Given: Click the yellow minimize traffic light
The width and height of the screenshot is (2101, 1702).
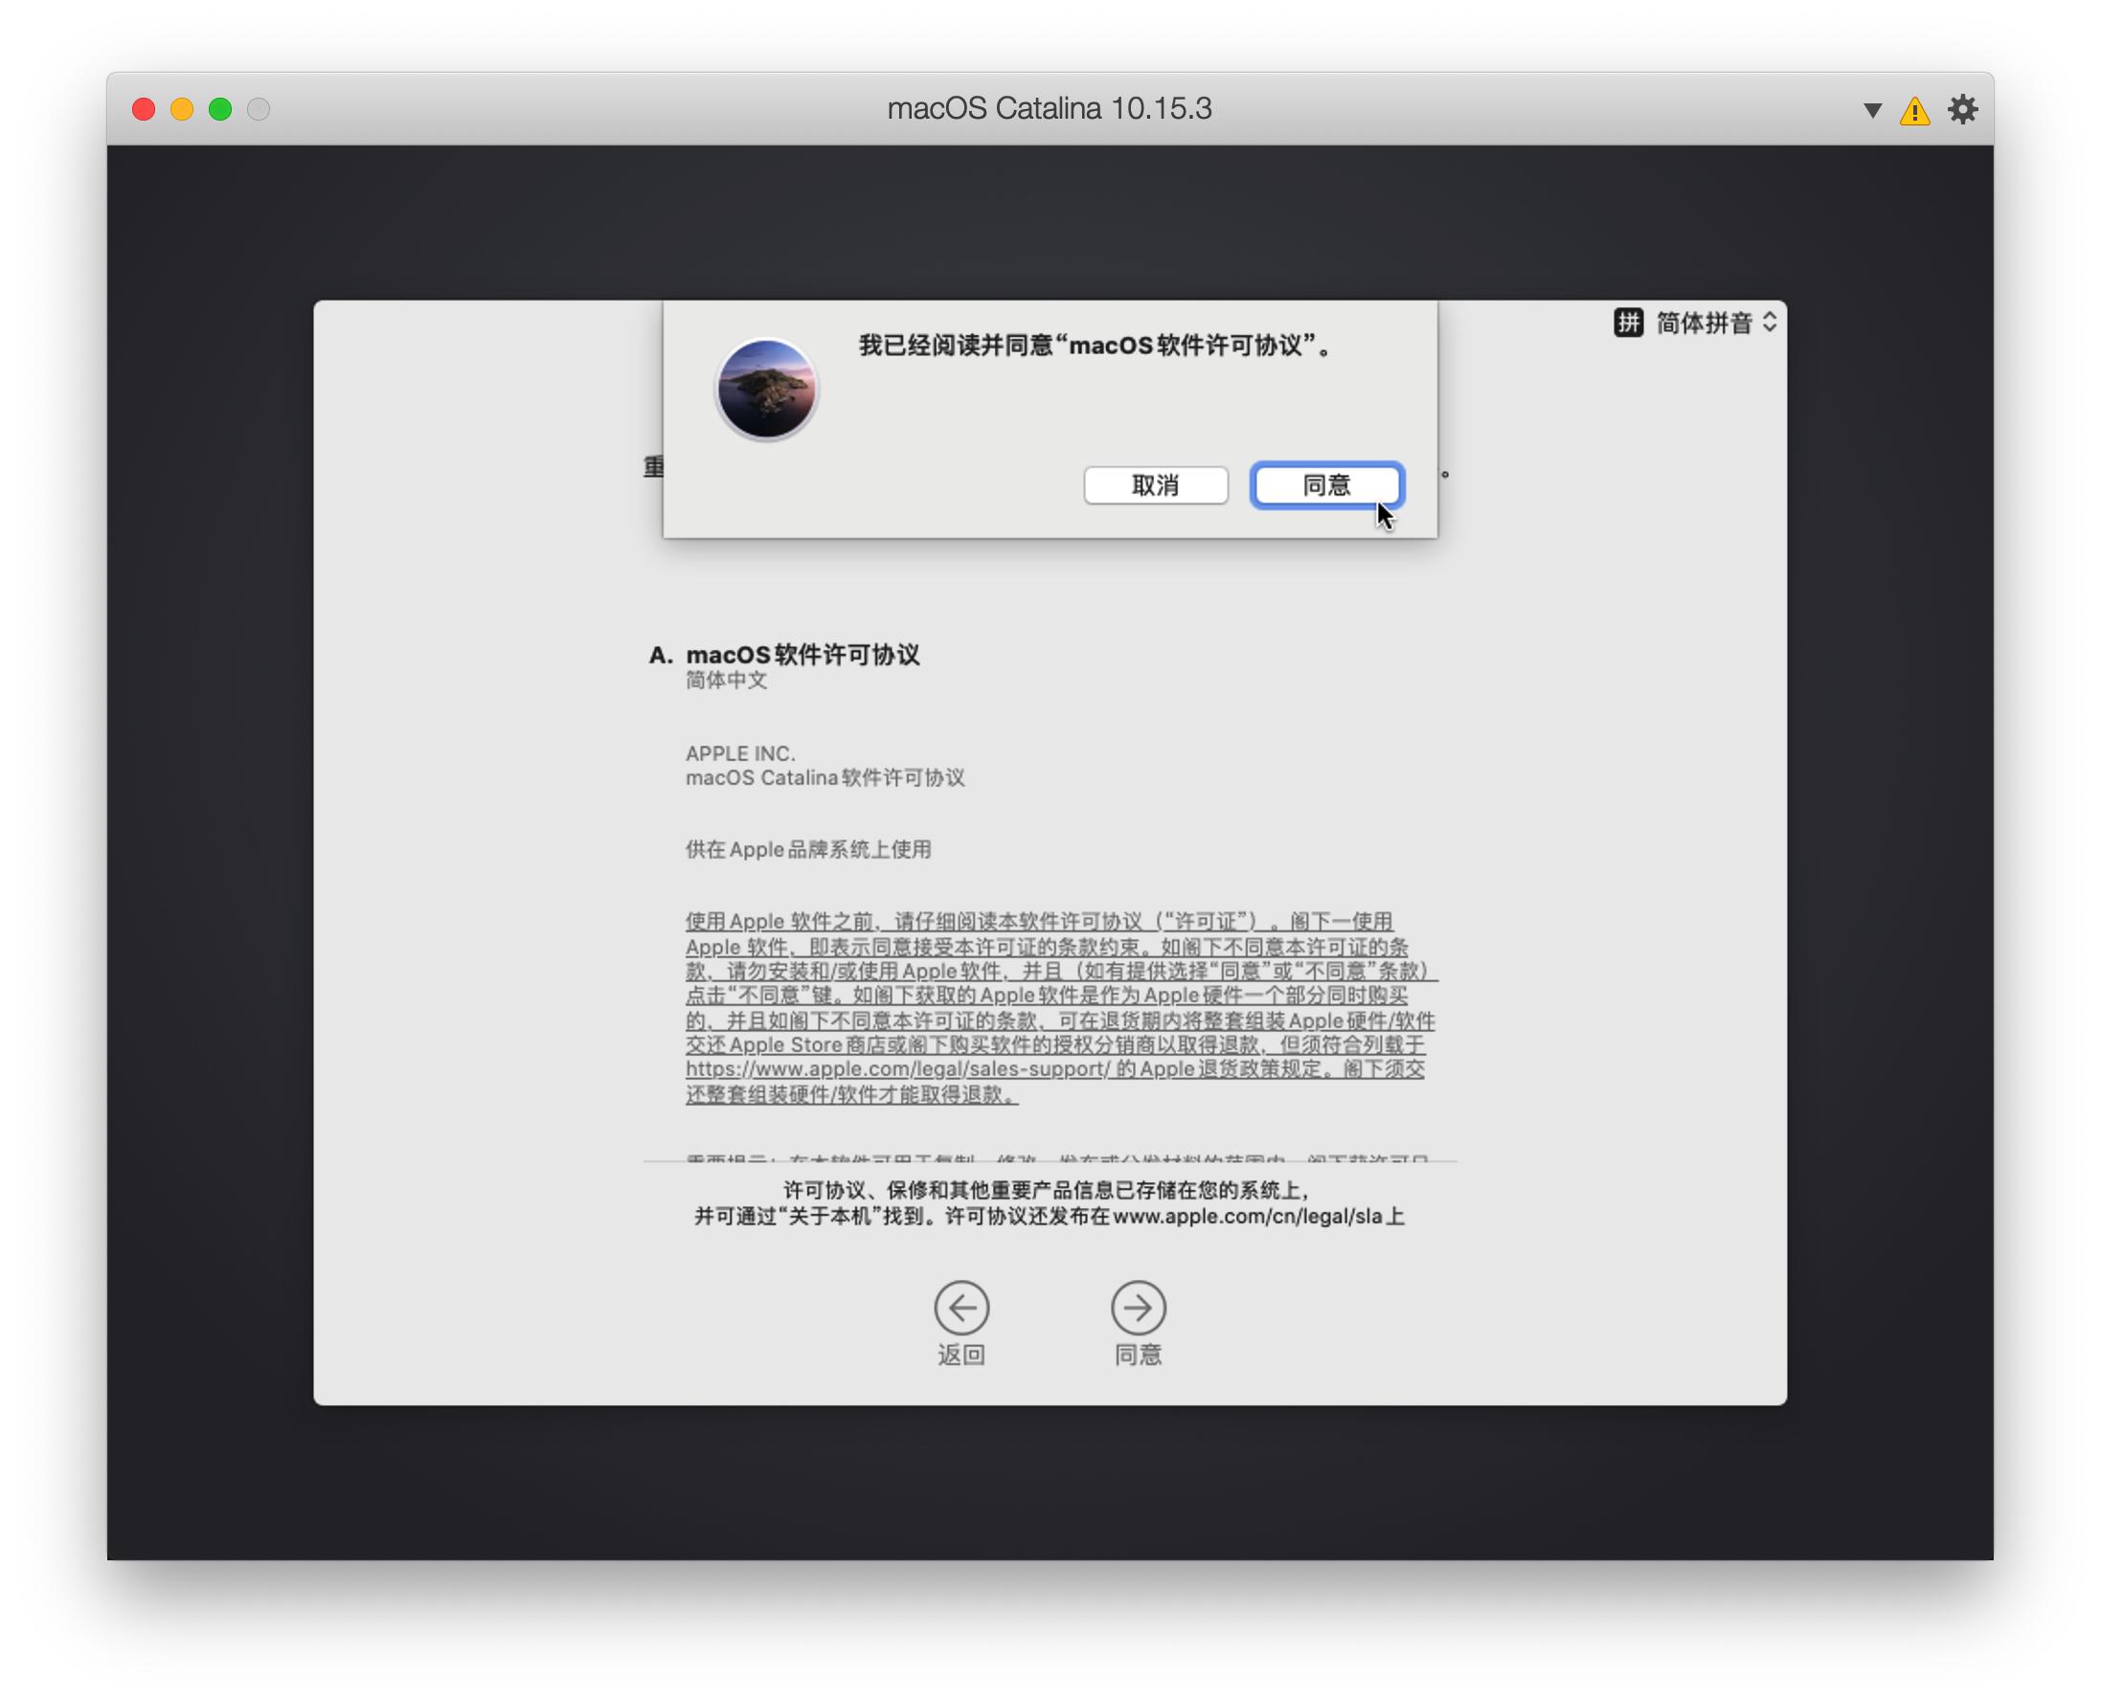Looking at the screenshot, I should pyautogui.click(x=181, y=110).
